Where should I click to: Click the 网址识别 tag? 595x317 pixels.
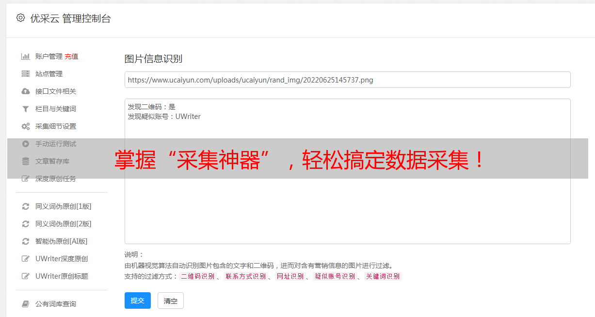290,276
